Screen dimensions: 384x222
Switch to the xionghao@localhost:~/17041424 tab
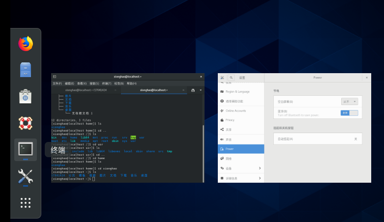[86, 90]
